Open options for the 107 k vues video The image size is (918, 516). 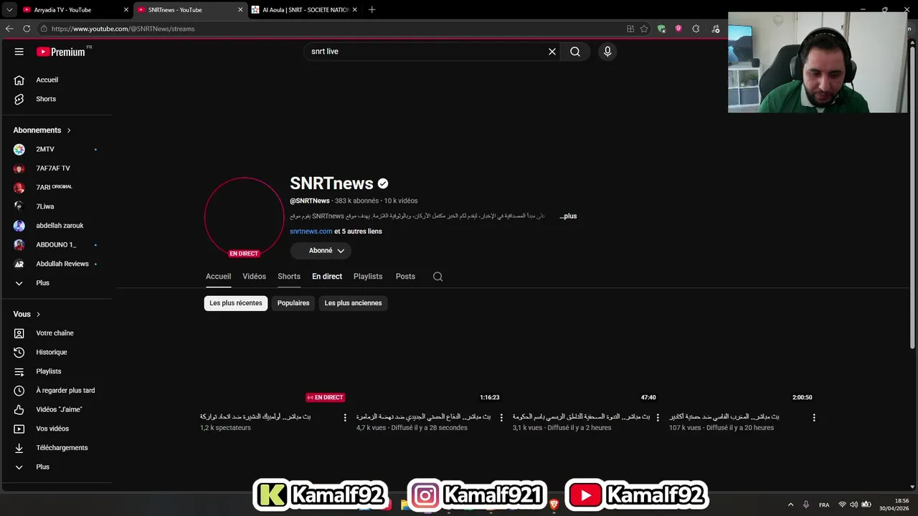[x=814, y=417]
